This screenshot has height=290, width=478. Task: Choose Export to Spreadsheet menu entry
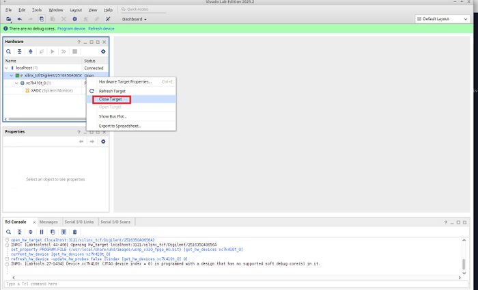pyautogui.click(x=131, y=126)
